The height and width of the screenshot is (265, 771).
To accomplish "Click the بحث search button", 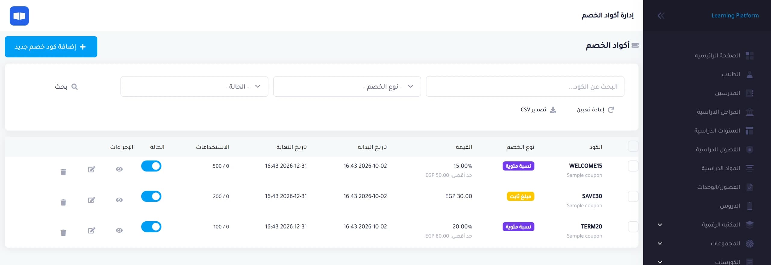I will tap(67, 87).
